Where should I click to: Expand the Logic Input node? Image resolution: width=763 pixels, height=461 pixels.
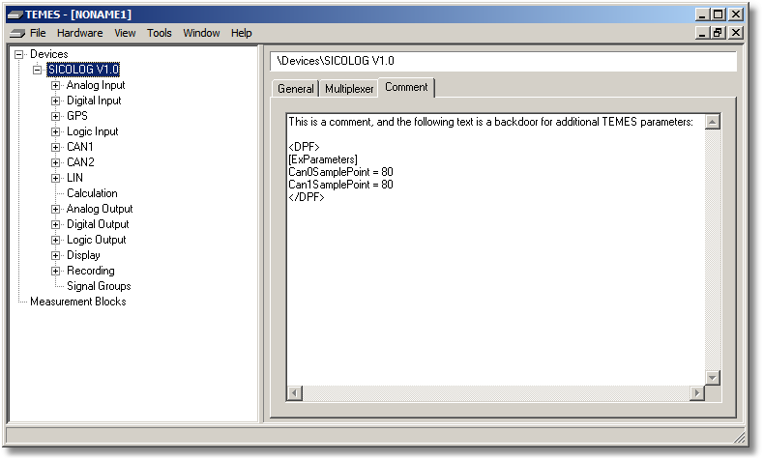coord(55,131)
